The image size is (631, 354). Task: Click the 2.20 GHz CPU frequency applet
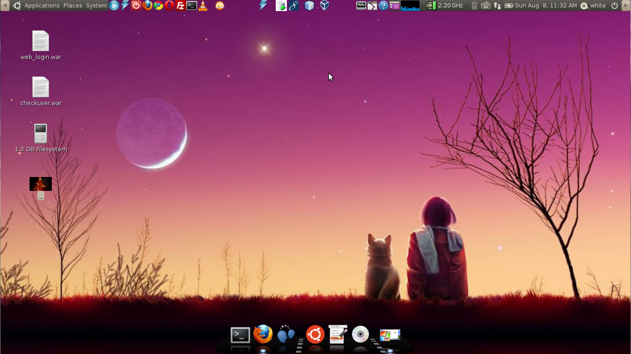(444, 6)
